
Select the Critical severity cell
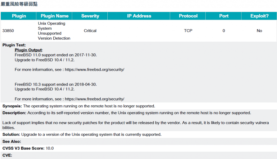click(x=90, y=31)
